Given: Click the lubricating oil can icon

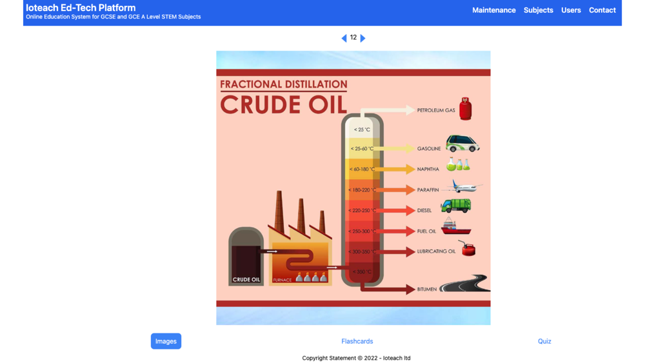Looking at the screenshot, I should (468, 248).
